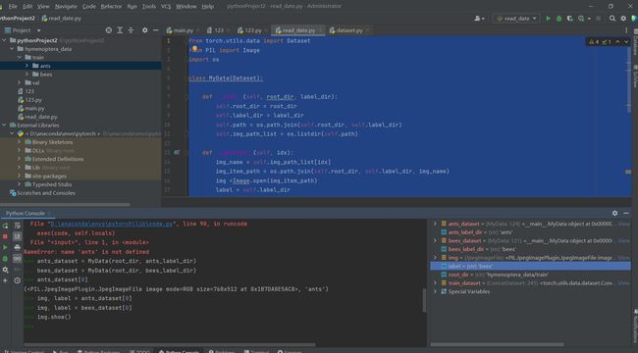The image size is (638, 353).
Task: Click the print icon in console toolbar
Action: [17, 247]
